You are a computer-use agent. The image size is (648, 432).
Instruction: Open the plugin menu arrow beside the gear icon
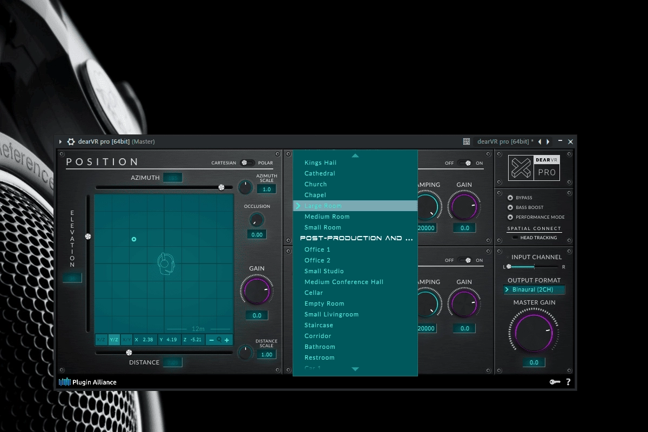click(60, 141)
